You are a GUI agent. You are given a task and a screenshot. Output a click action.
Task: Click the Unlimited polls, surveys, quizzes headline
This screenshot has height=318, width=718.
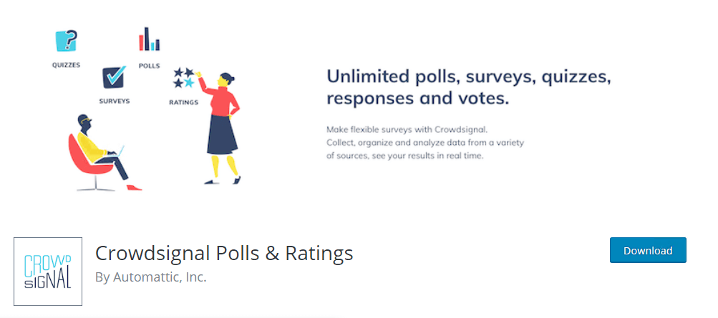pyautogui.click(x=469, y=77)
